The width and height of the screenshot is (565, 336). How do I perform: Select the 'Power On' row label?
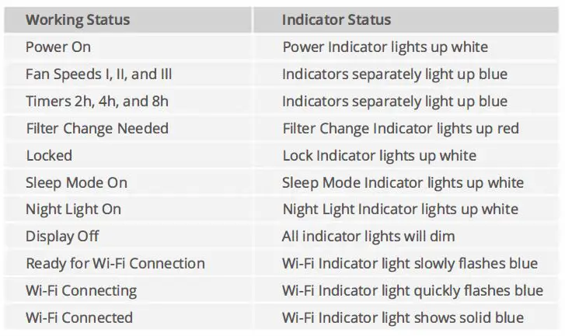pyautogui.click(x=58, y=47)
